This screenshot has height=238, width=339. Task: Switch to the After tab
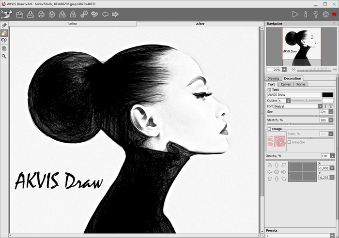pos(200,24)
